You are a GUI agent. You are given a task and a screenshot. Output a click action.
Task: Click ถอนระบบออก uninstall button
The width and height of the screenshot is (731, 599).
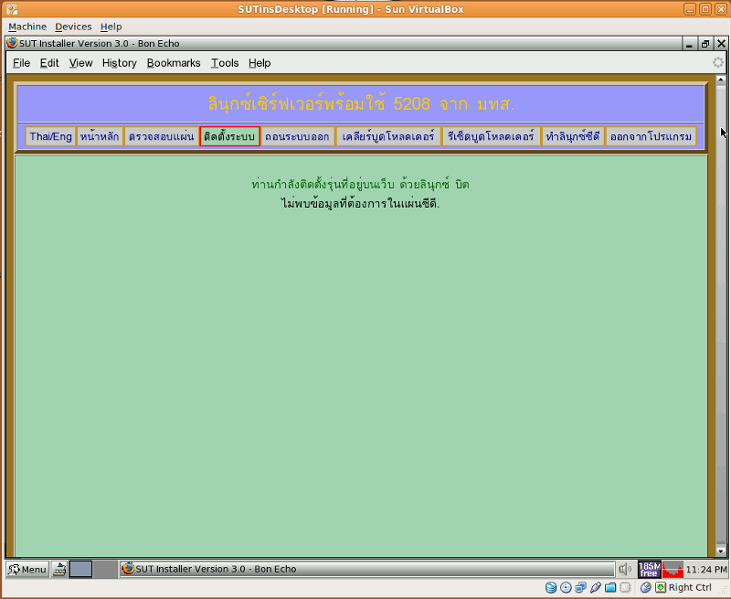pyautogui.click(x=298, y=136)
